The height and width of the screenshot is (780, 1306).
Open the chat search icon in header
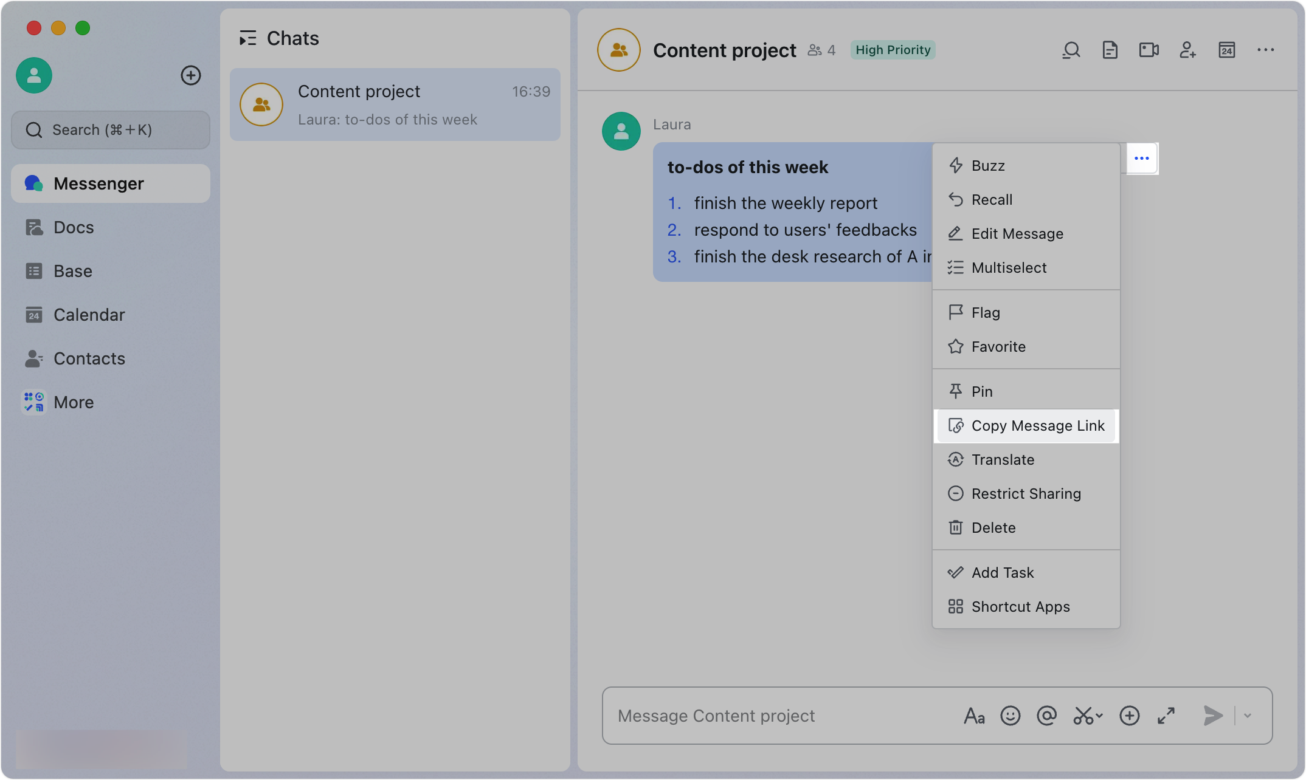pos(1071,50)
